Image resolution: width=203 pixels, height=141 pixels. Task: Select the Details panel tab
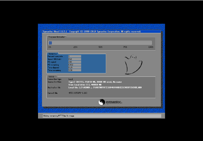(x=52, y=76)
